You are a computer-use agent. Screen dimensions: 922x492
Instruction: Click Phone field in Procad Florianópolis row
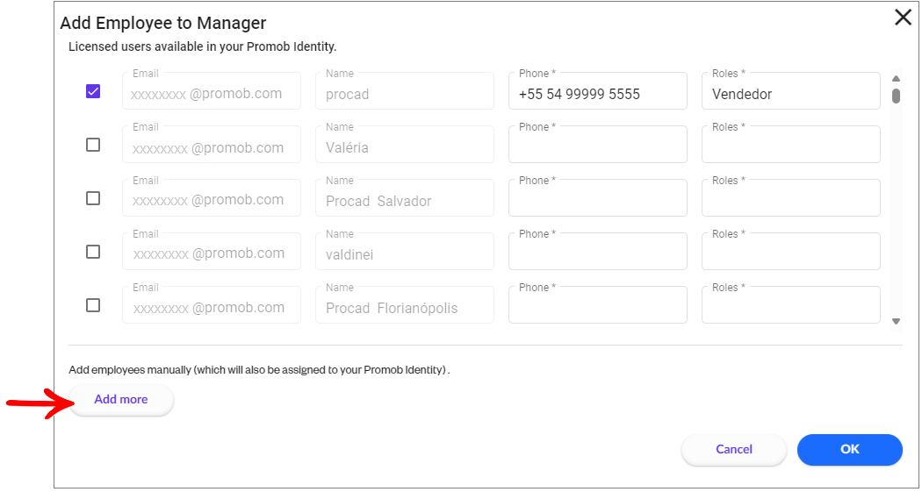click(x=597, y=304)
